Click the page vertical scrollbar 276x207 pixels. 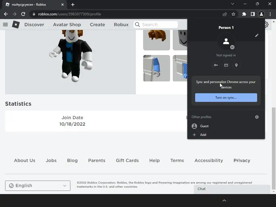(x=274, y=148)
